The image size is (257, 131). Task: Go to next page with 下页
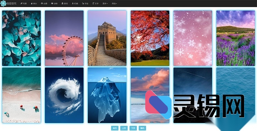point(133,128)
